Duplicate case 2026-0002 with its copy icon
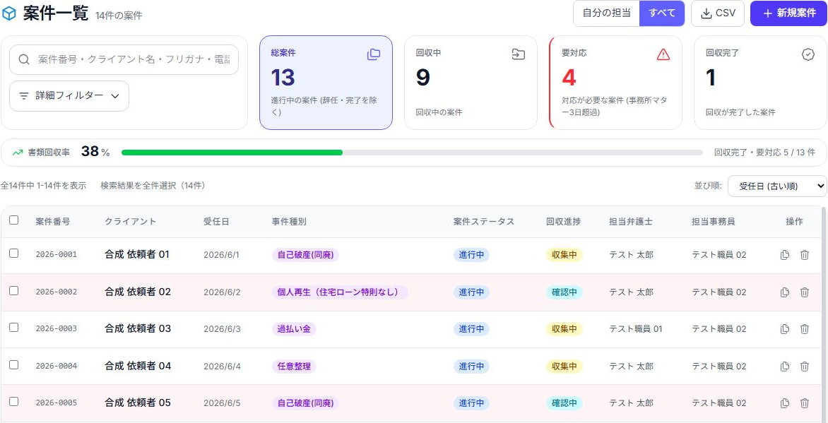The image size is (828, 423). [x=785, y=292]
